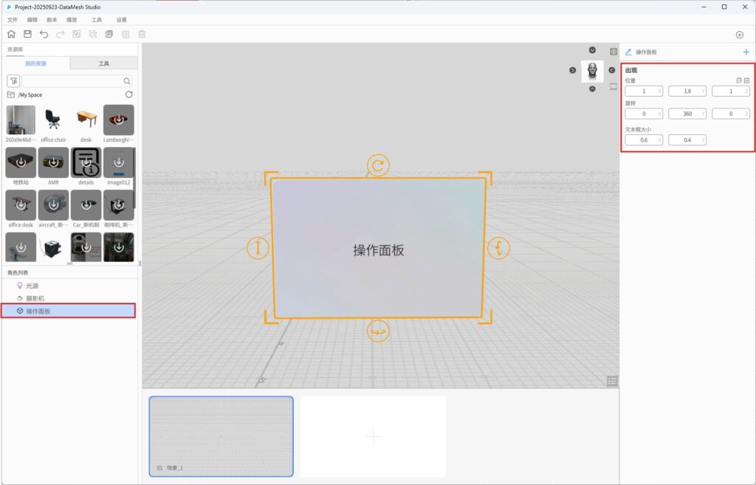Refresh the My Space resource list
Screen dimensions: 756x485
129,94
